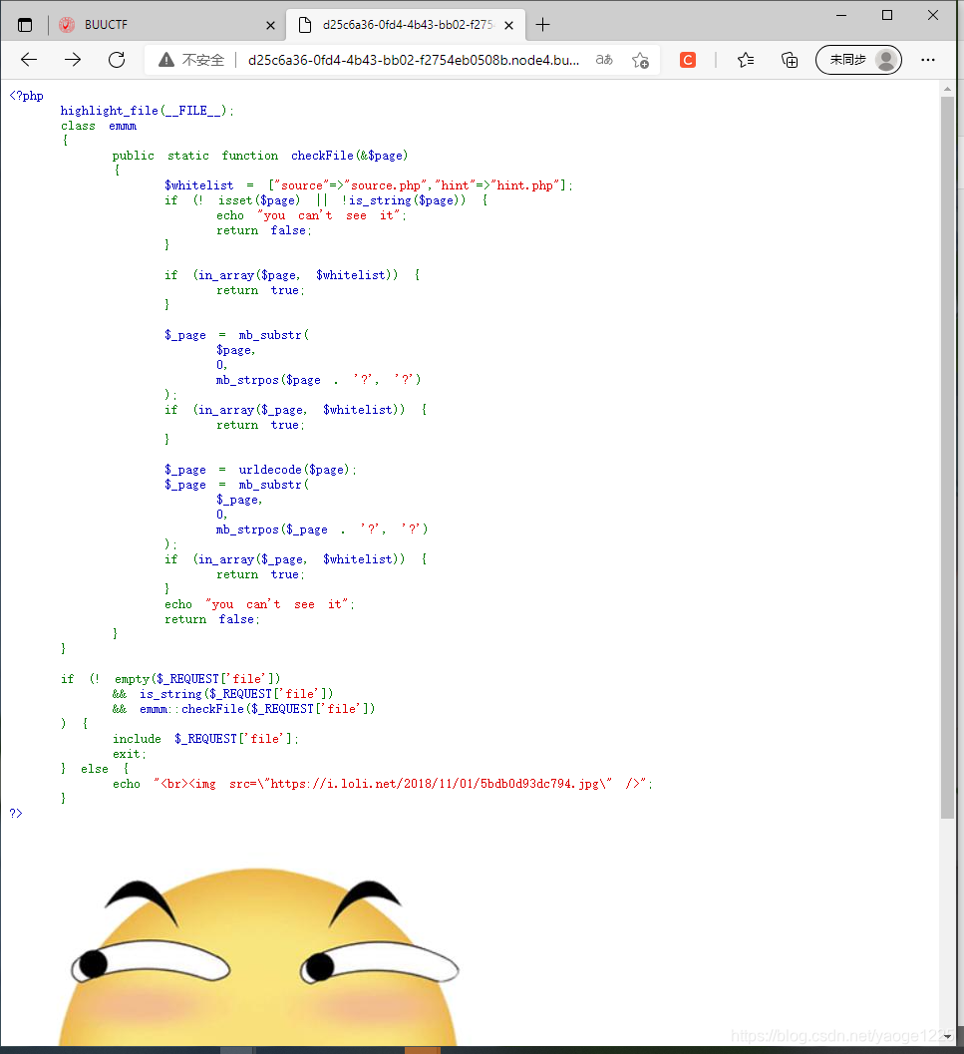
Task: Open a new browser tab
Action: click(x=542, y=25)
